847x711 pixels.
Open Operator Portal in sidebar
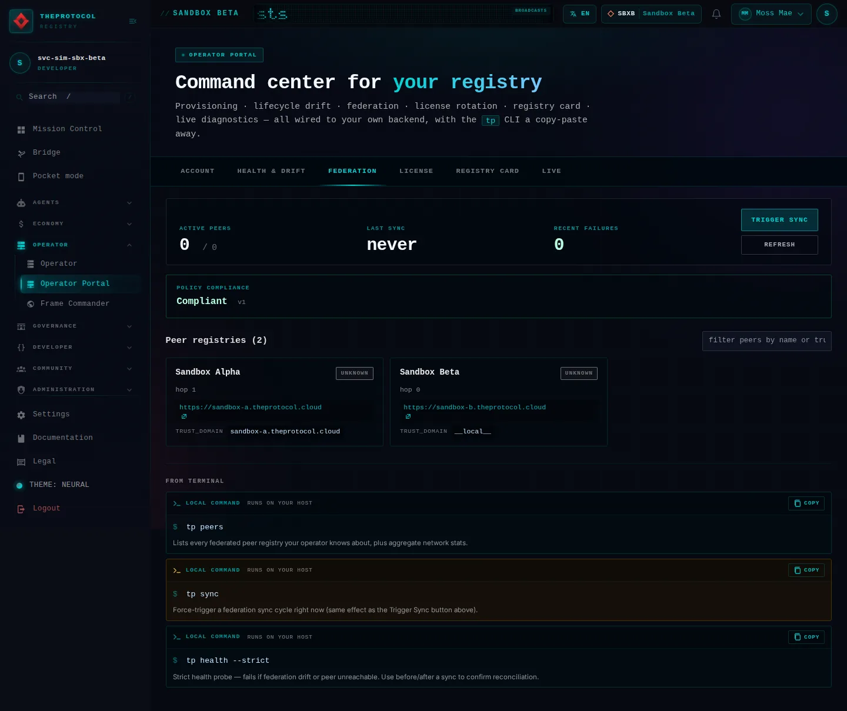(x=80, y=284)
